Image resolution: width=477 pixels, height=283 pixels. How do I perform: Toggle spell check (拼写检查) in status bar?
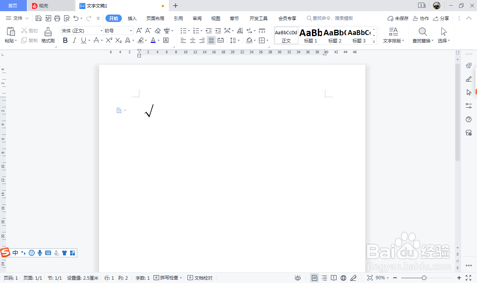click(x=168, y=278)
